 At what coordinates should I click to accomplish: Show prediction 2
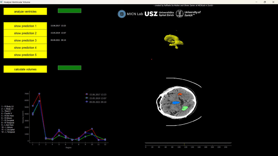click(25, 33)
